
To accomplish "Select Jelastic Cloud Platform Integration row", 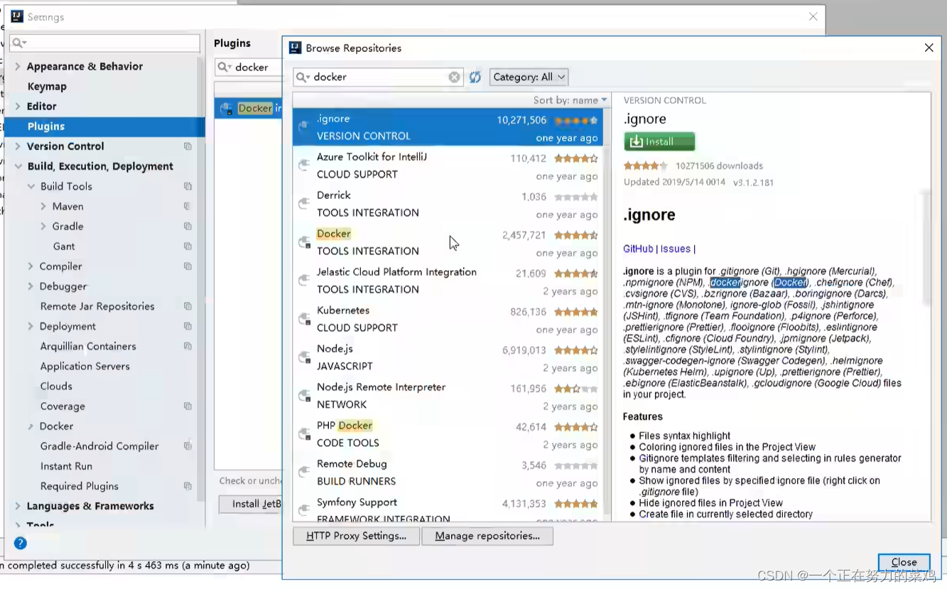I will (x=448, y=280).
